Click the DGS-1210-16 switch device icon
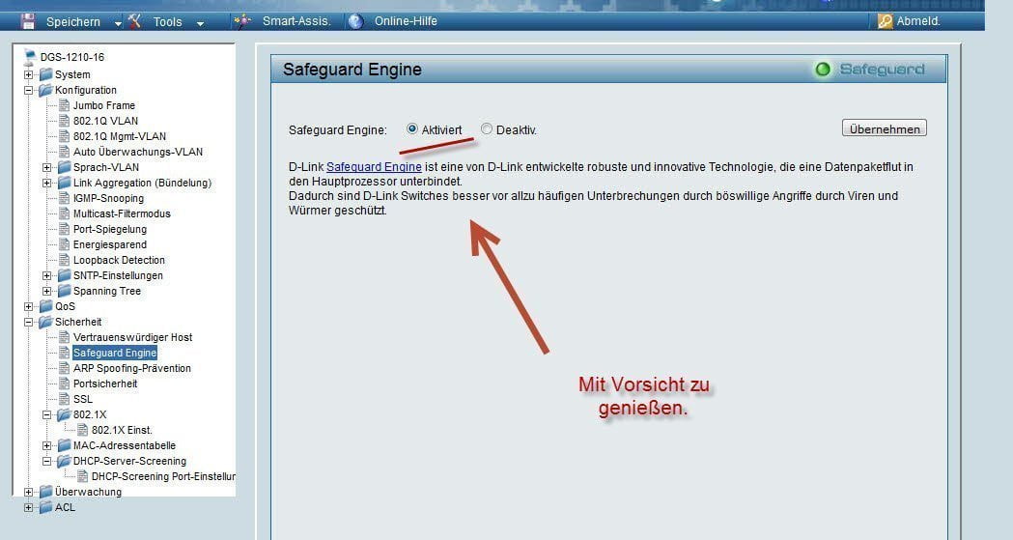This screenshot has height=540, width=1013. click(30, 57)
